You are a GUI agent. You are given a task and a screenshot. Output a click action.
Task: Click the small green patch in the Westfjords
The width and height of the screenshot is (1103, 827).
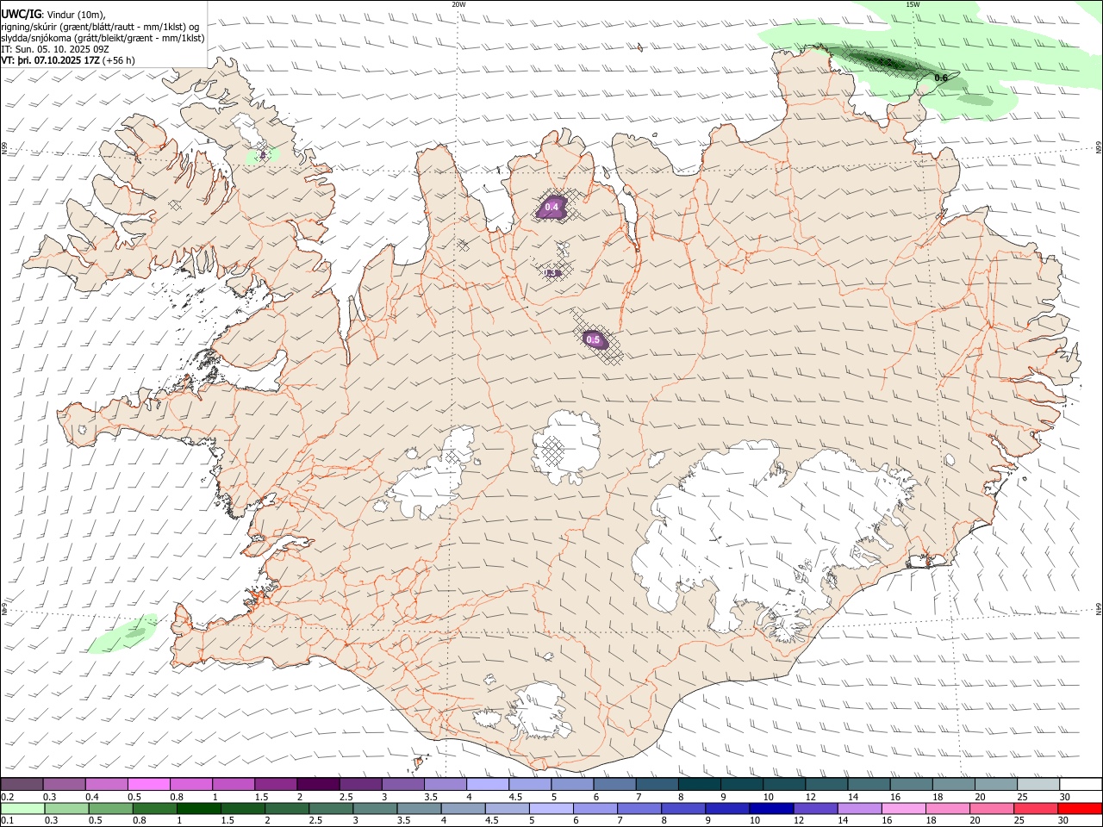(263, 155)
